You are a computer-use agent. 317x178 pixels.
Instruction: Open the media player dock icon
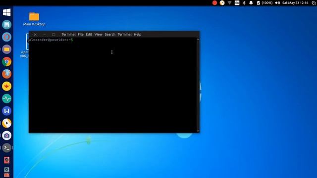(x=6, y=123)
